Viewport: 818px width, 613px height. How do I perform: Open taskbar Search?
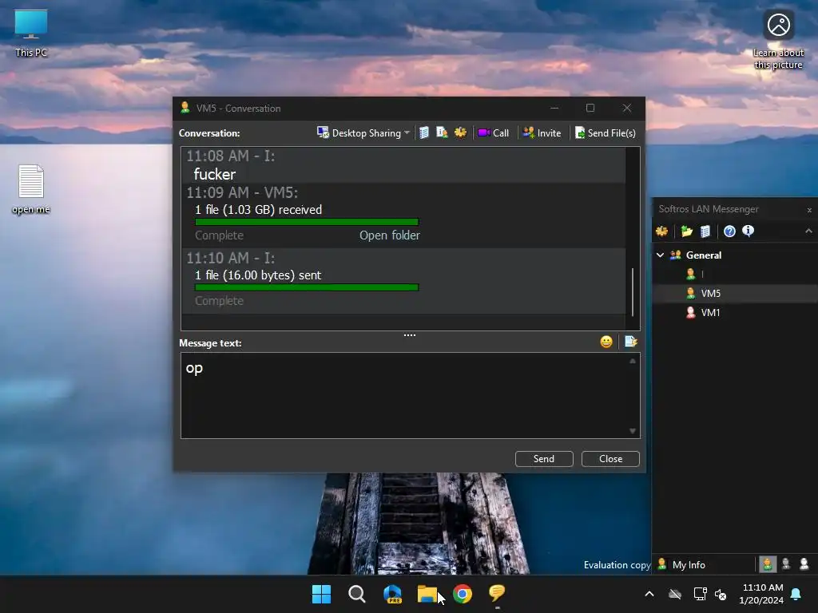pos(357,594)
